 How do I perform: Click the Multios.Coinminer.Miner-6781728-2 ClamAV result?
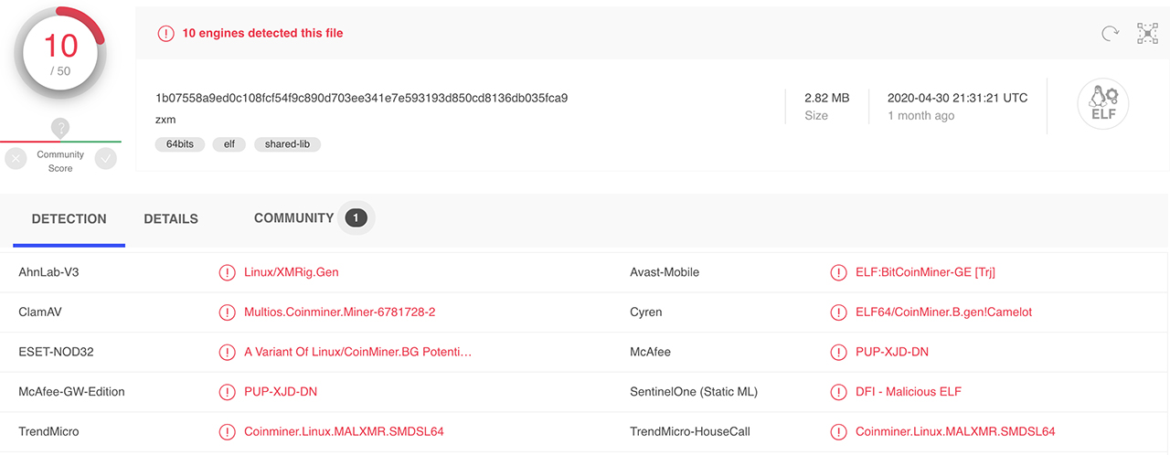coord(340,312)
